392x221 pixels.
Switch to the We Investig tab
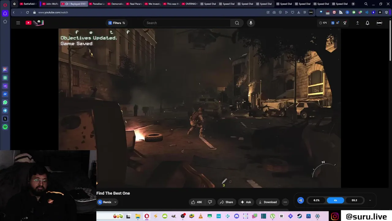153,4
